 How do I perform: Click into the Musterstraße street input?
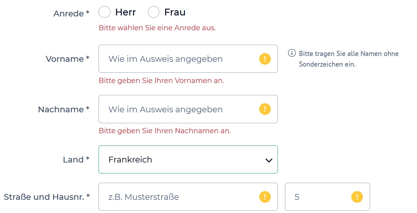177,197
